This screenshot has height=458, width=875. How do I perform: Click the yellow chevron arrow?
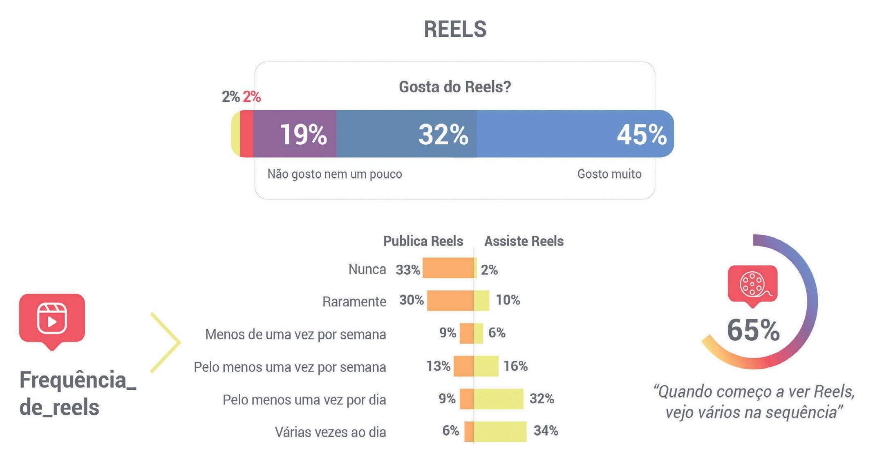point(166,342)
